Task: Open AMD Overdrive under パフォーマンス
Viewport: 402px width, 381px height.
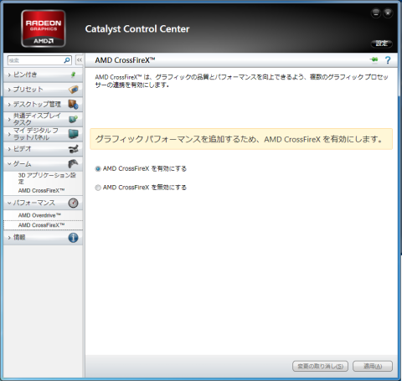Action: 39,215
